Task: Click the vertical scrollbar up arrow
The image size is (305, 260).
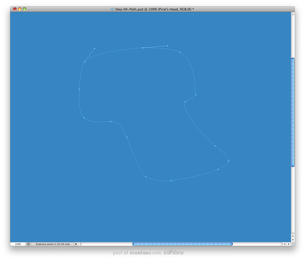Action: pyautogui.click(x=293, y=236)
